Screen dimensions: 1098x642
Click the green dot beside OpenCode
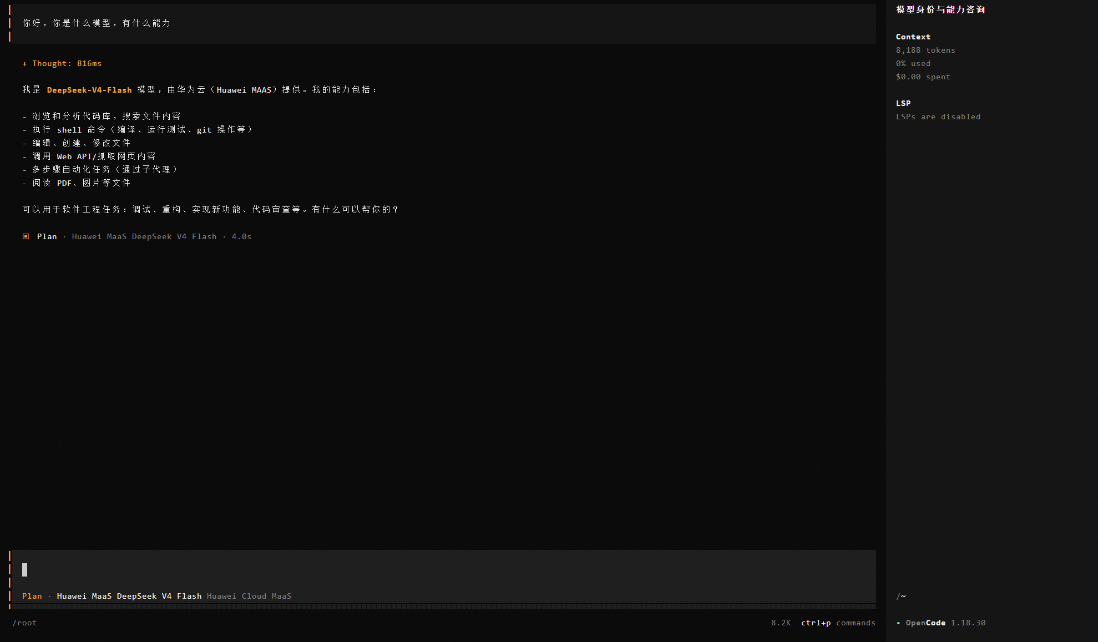pyautogui.click(x=898, y=623)
